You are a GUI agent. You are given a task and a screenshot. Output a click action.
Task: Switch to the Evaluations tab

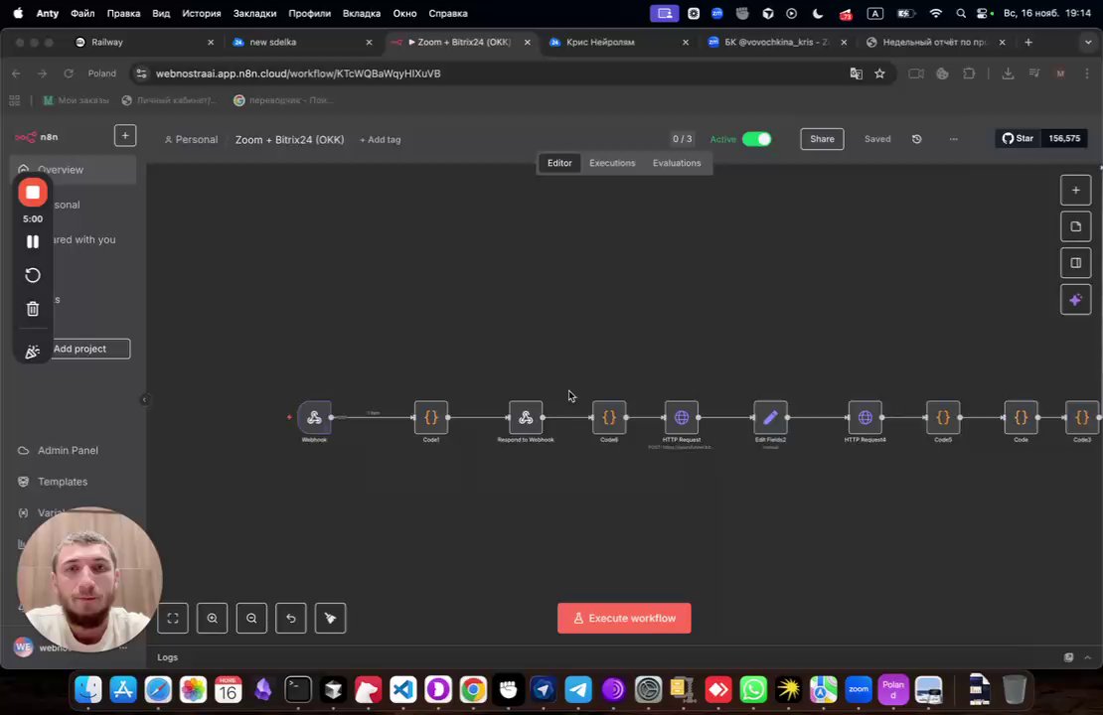(677, 163)
